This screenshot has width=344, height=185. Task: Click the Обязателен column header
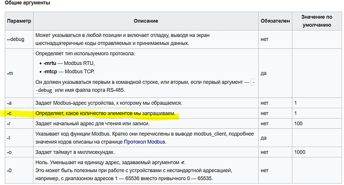(x=275, y=21)
